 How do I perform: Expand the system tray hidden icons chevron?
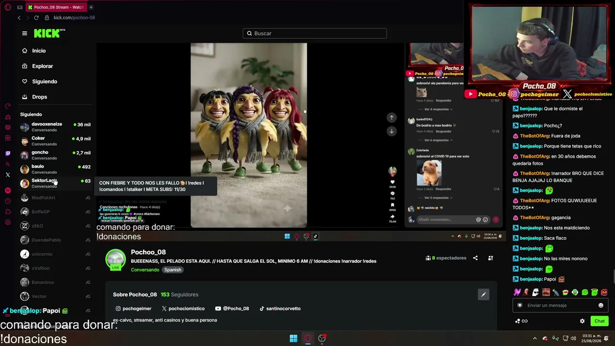pos(535,338)
